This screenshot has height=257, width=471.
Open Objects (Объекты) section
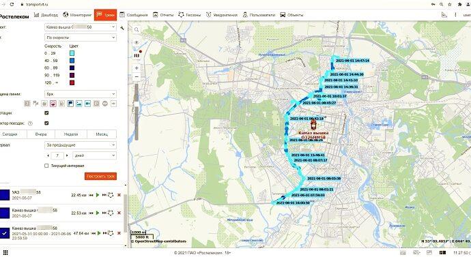tap(291, 15)
